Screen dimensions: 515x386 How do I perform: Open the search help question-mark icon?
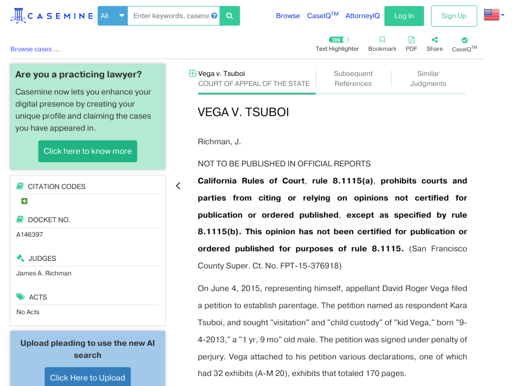pos(214,16)
